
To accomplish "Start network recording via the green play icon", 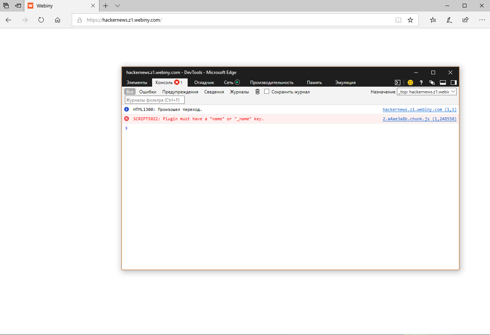I will (237, 82).
